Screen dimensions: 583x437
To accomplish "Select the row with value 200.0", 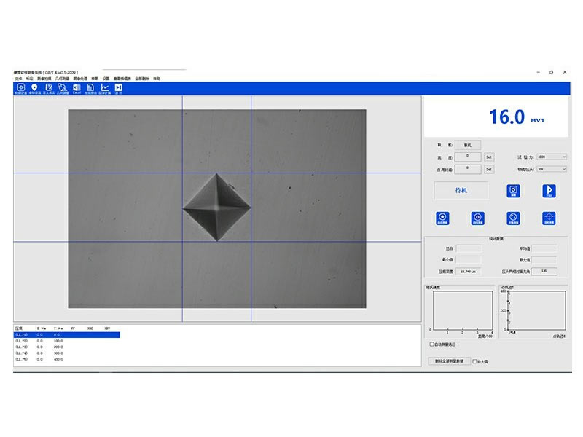I will tap(58, 347).
